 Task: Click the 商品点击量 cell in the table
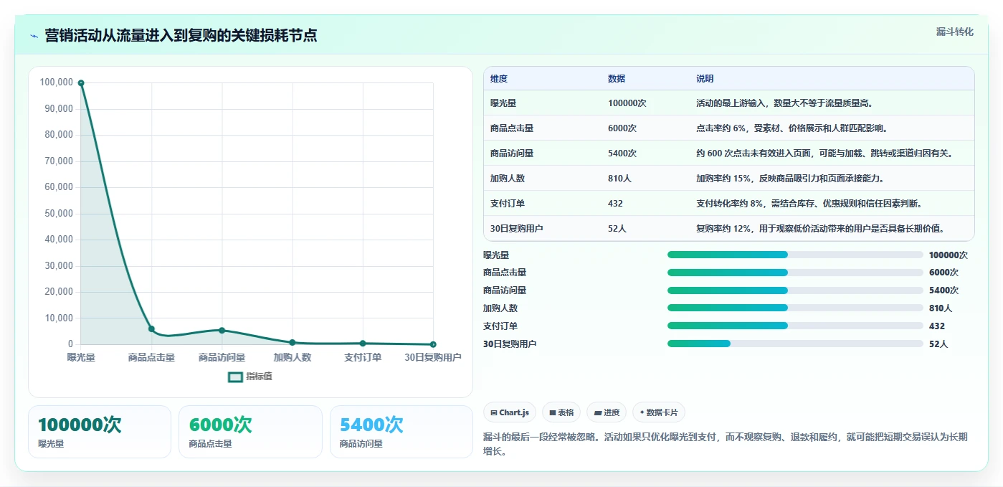coord(512,128)
